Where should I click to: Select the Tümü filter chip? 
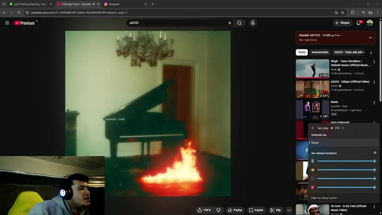pos(302,52)
